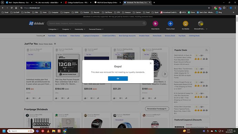Screen dimensions: 238x134
Task: Open VLC from the taskbar
Action: point(48,131)
